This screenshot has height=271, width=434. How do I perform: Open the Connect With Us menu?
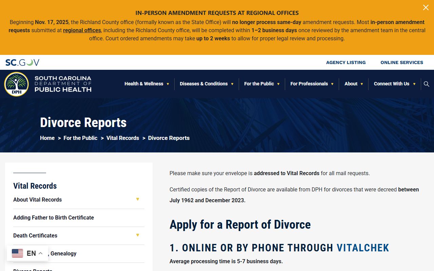(x=392, y=84)
